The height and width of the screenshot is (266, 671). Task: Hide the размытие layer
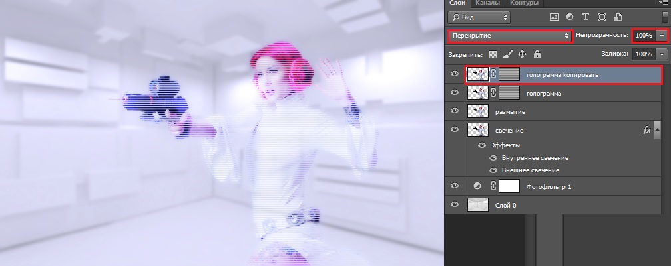click(455, 111)
